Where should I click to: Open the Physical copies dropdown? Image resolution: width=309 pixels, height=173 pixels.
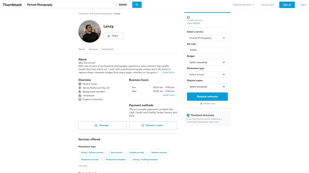207,87
